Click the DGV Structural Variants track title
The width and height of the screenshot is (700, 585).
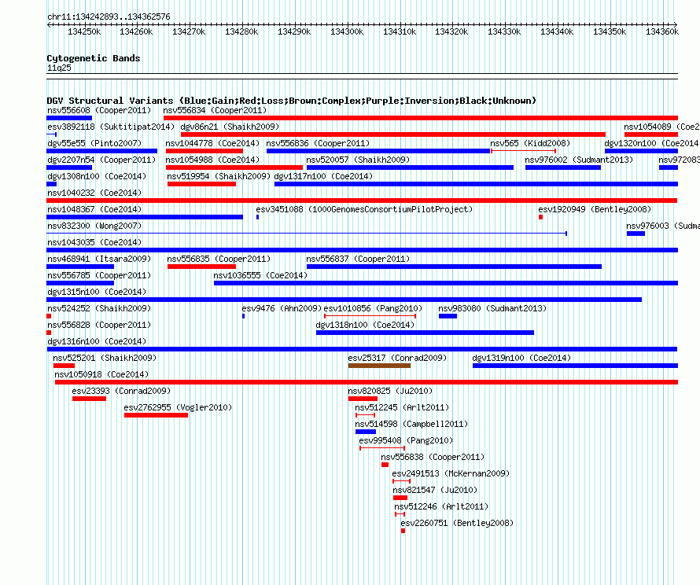tap(292, 101)
